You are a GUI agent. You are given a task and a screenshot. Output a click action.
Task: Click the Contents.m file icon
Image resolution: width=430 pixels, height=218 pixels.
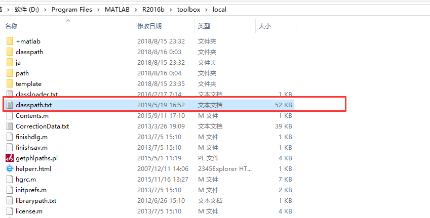click(10, 115)
